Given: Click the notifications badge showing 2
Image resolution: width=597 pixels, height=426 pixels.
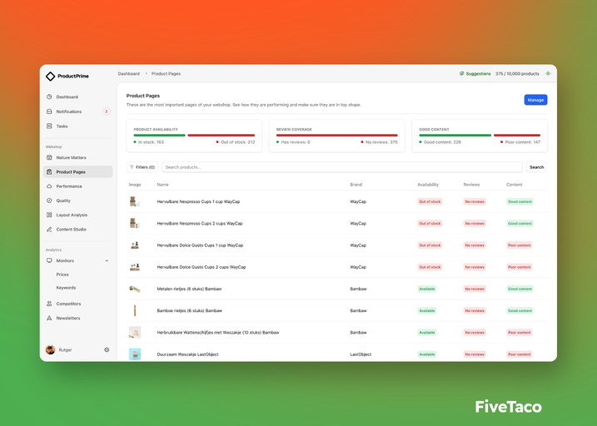Looking at the screenshot, I should point(107,111).
